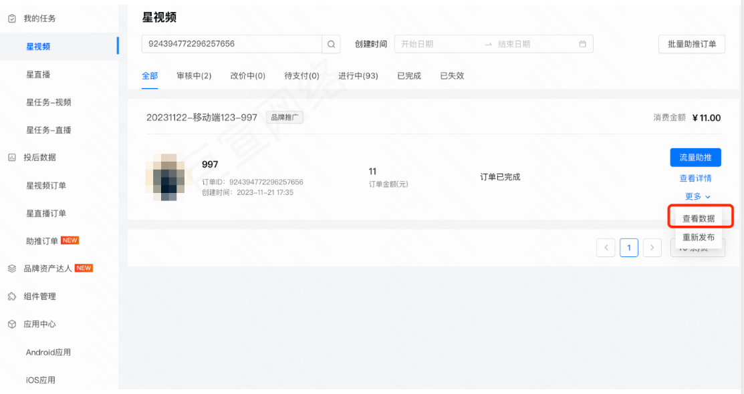The width and height of the screenshot is (744, 394).
Task: Switch to the 改价中(0) tab
Action: (x=248, y=76)
